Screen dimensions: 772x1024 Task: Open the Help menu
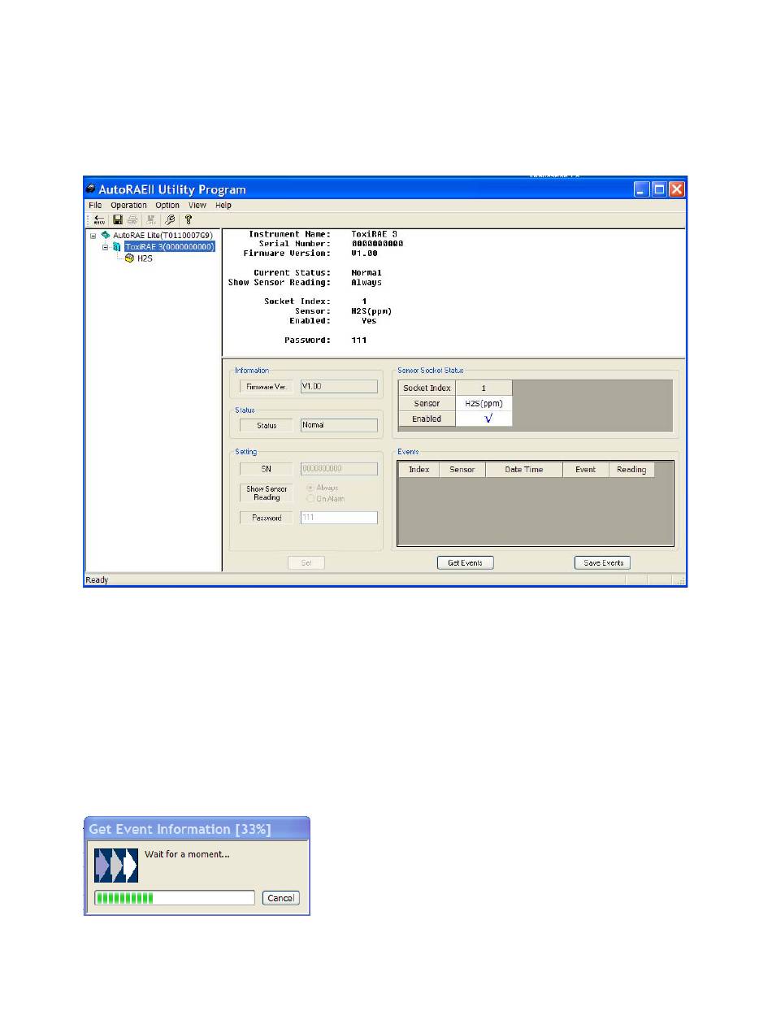[x=223, y=206]
